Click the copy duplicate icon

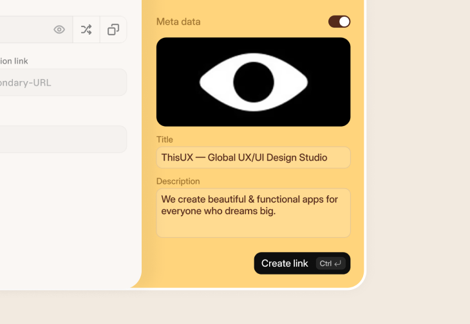[x=113, y=30]
